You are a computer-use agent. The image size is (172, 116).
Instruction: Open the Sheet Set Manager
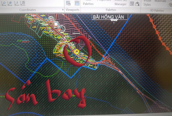pos(121,3)
